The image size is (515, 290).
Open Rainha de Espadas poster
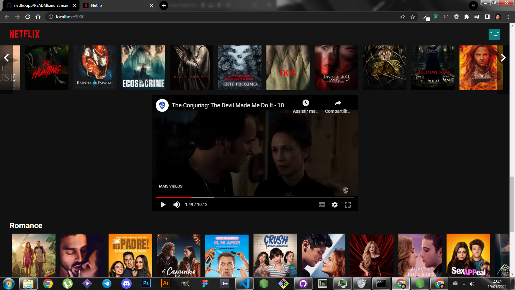click(x=95, y=68)
